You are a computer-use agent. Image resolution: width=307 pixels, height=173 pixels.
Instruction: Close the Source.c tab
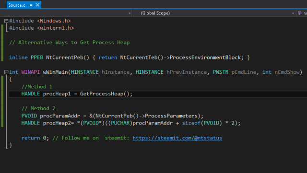(x=37, y=5)
